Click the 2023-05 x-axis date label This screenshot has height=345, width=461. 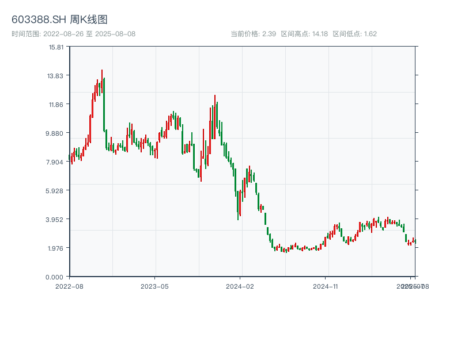coord(154,286)
